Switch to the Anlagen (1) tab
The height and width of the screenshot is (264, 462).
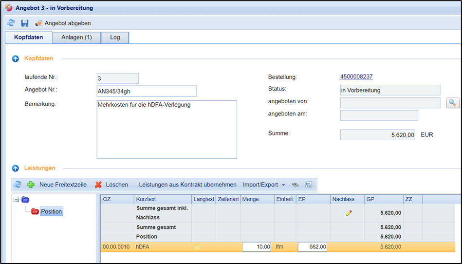[x=76, y=38]
